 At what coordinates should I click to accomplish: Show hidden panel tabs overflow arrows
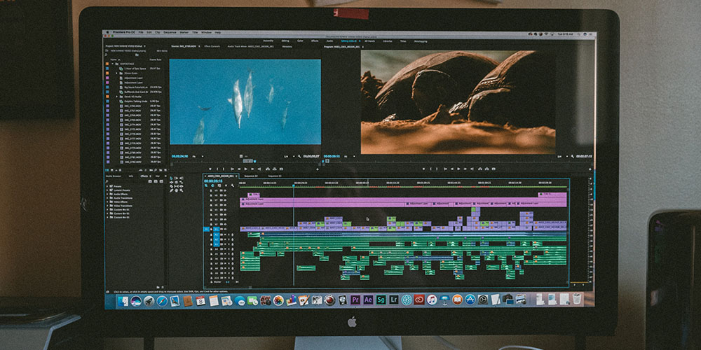[165, 176]
